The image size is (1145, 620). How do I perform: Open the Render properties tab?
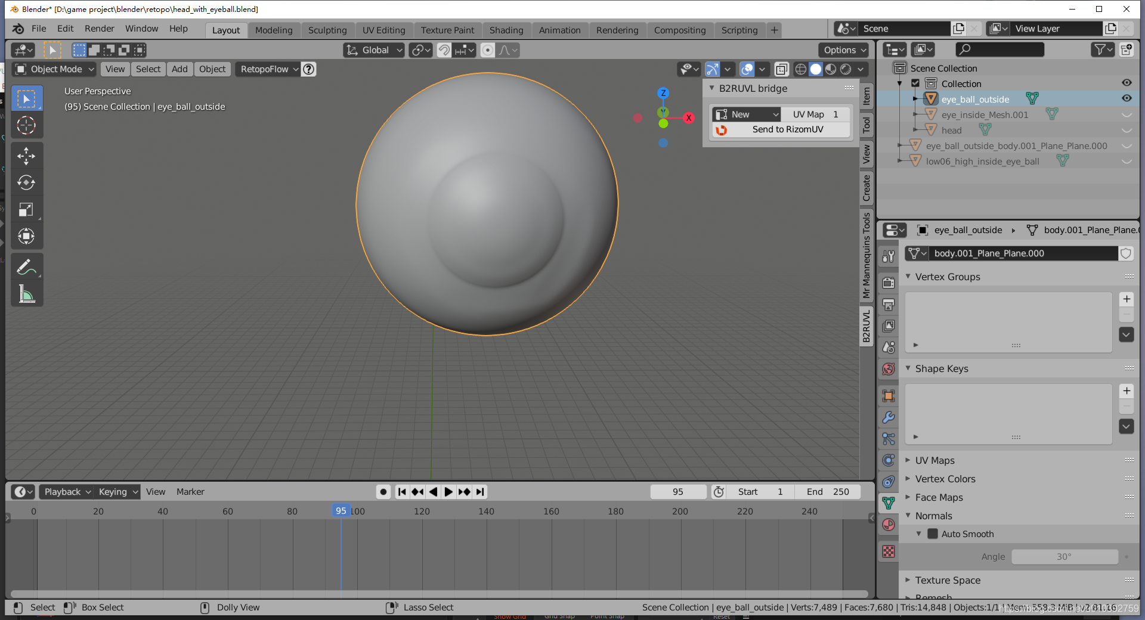click(x=889, y=283)
